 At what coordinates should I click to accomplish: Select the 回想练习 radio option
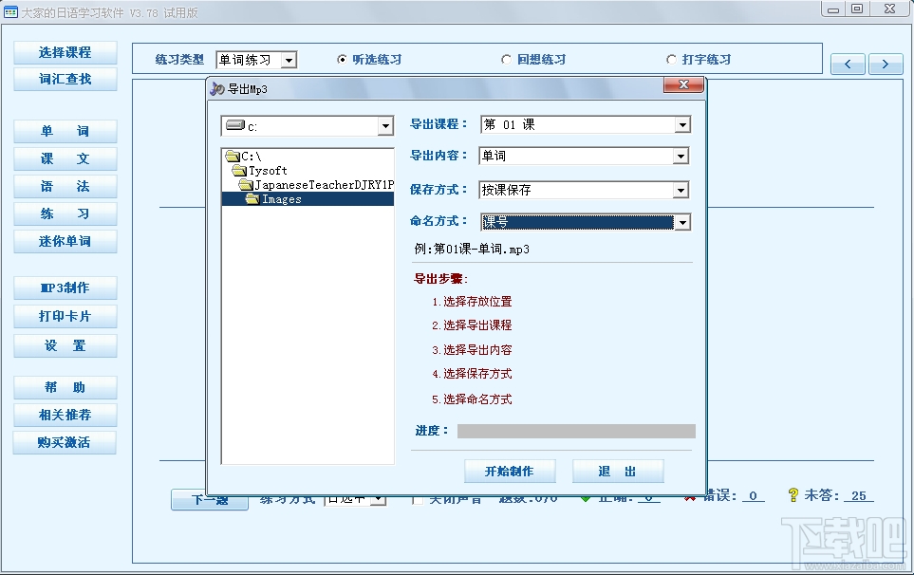click(534, 60)
